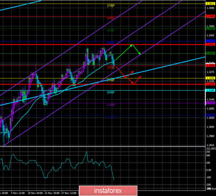Click the -200 indicator scale label

coord(208,185)
